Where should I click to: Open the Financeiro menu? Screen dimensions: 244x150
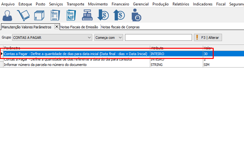pos(120,4)
